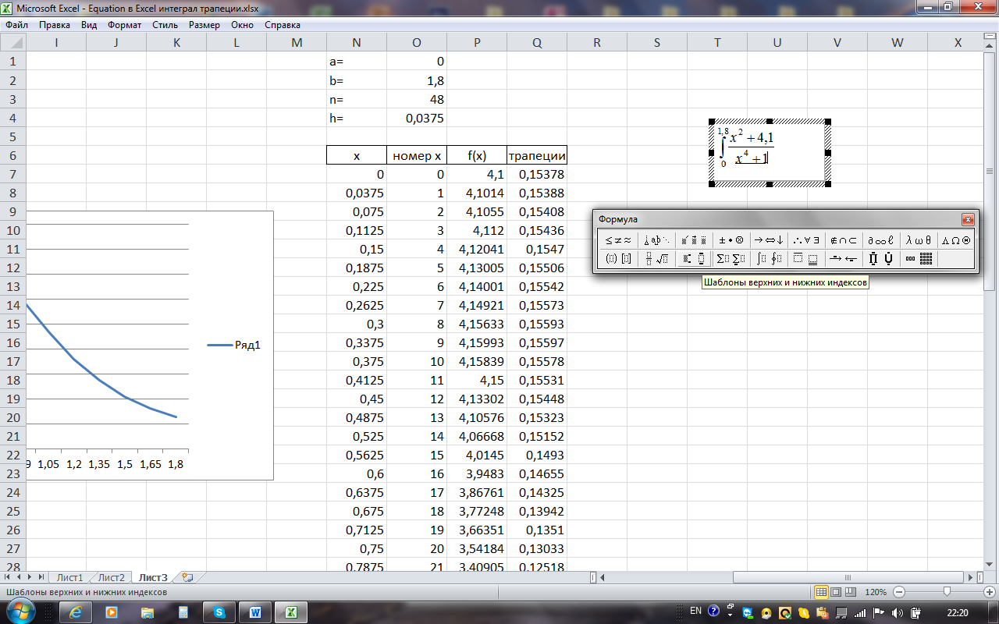Select the 'номер x' header cell

[x=417, y=155]
